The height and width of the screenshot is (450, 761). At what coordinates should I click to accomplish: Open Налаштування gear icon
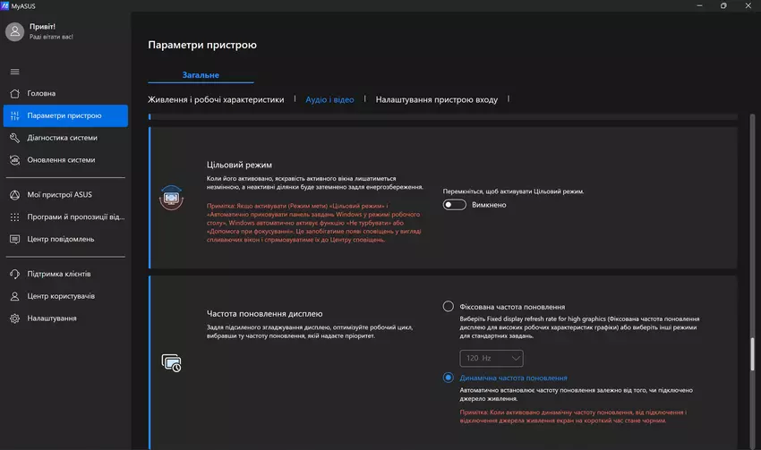click(14, 318)
